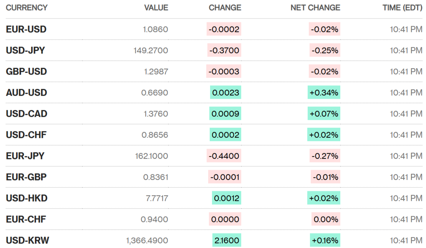The height and width of the screenshot is (248, 426).
Task: Click the green +0.34% net change cell
Action: (x=324, y=93)
